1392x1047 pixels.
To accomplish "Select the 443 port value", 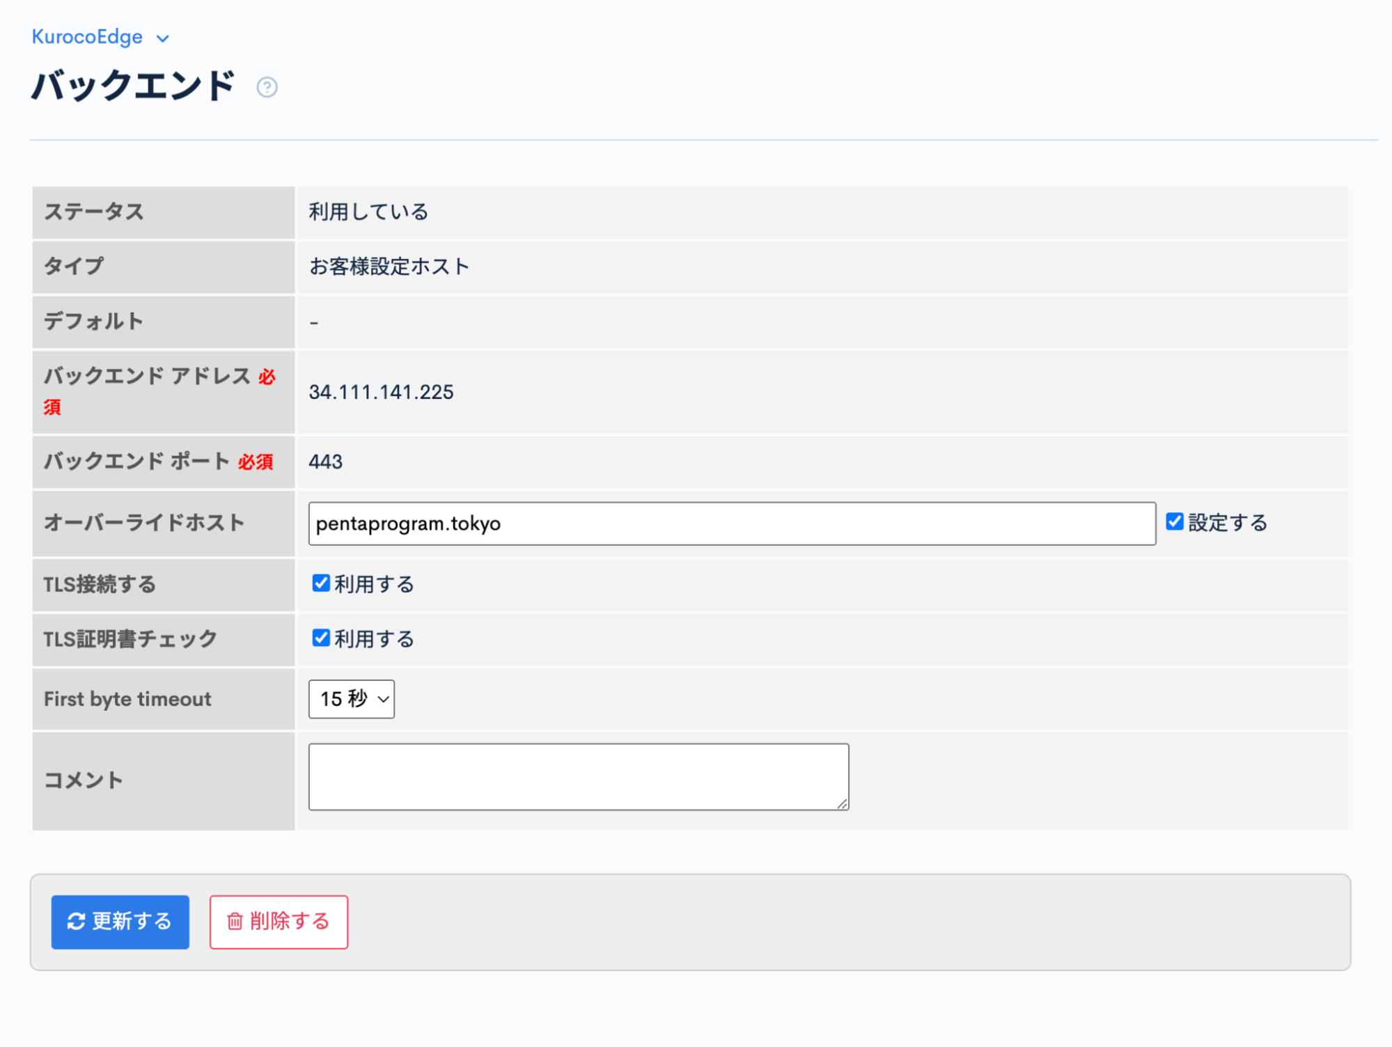I will (x=325, y=462).
